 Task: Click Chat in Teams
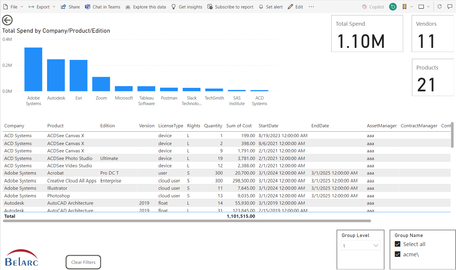click(x=103, y=7)
